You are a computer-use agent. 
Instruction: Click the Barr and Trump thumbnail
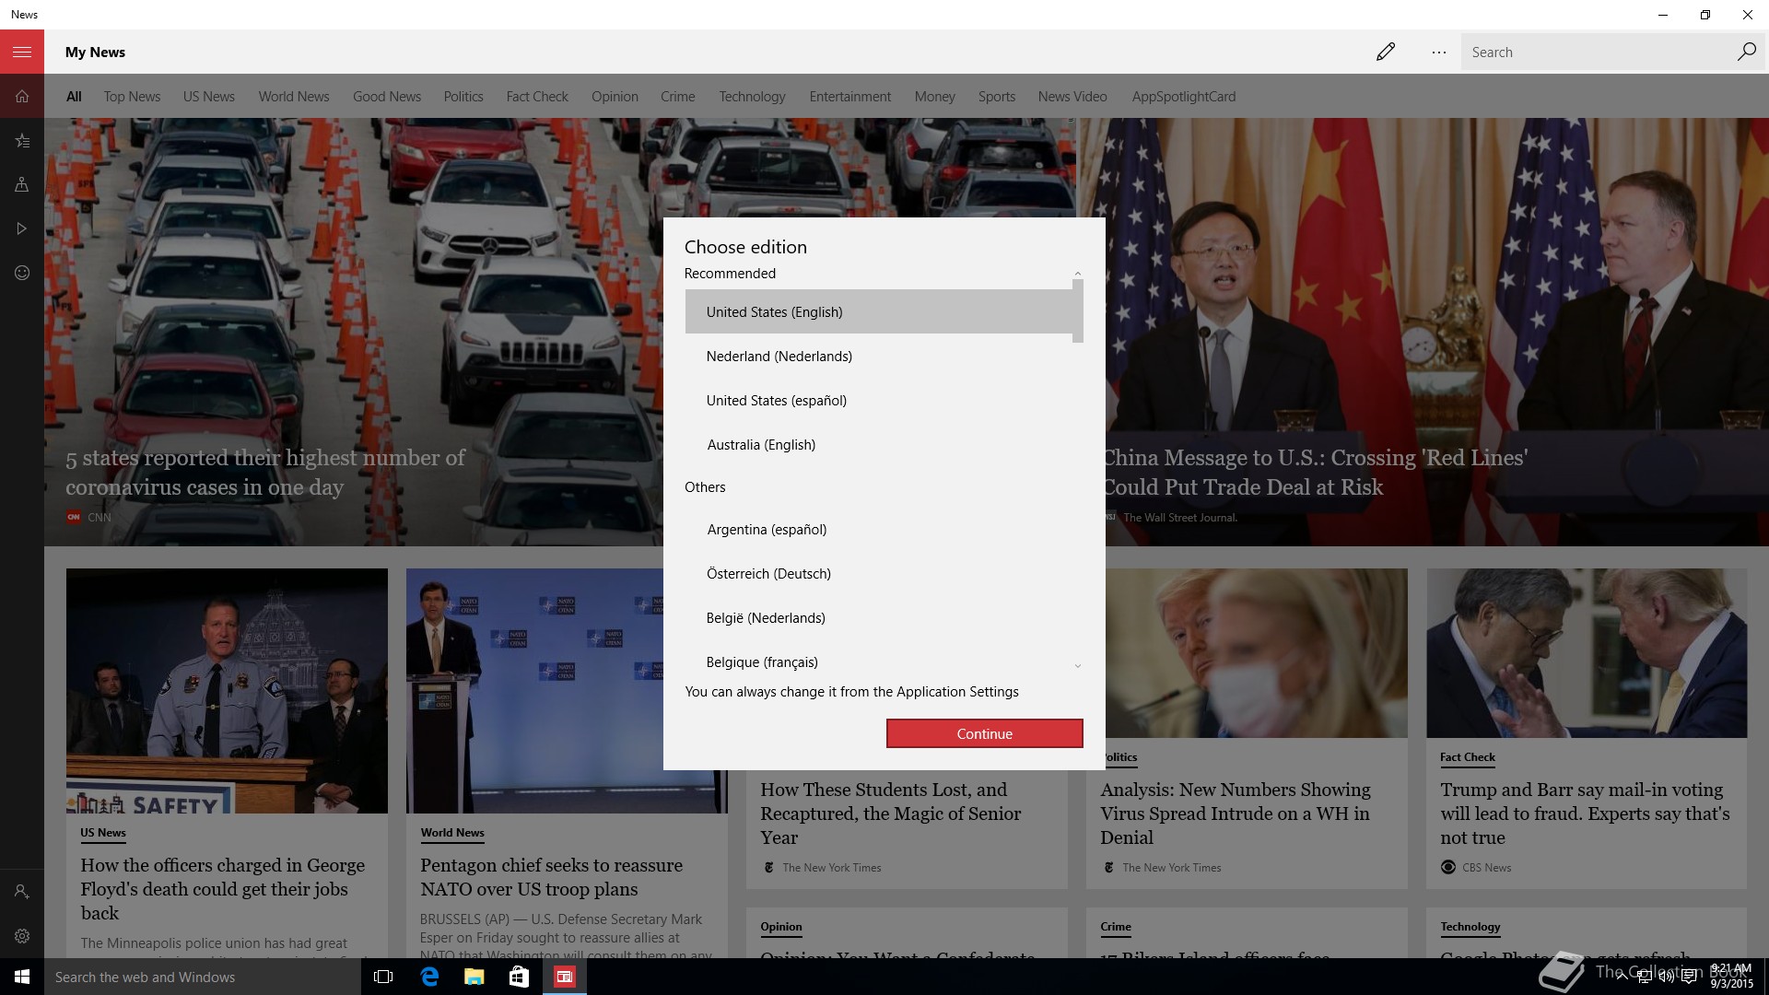click(1587, 653)
